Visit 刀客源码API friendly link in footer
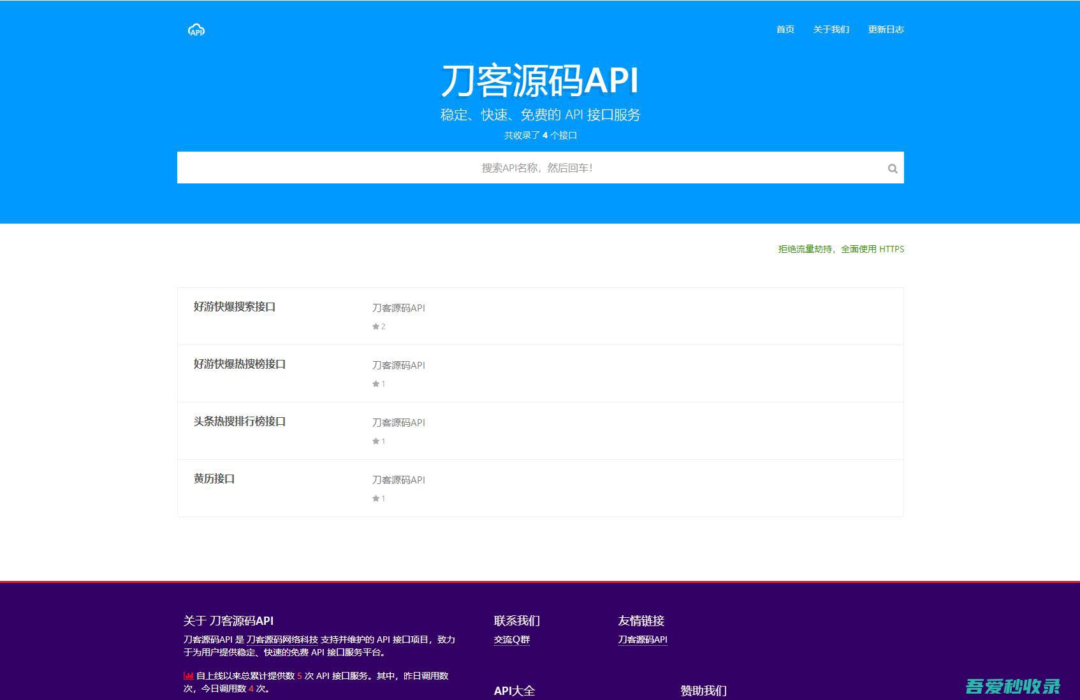1080x700 pixels. [x=643, y=639]
